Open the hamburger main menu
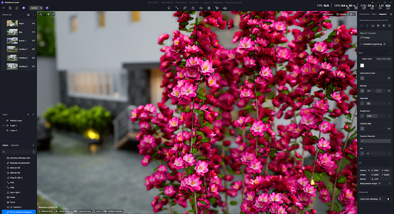 tap(3, 8)
